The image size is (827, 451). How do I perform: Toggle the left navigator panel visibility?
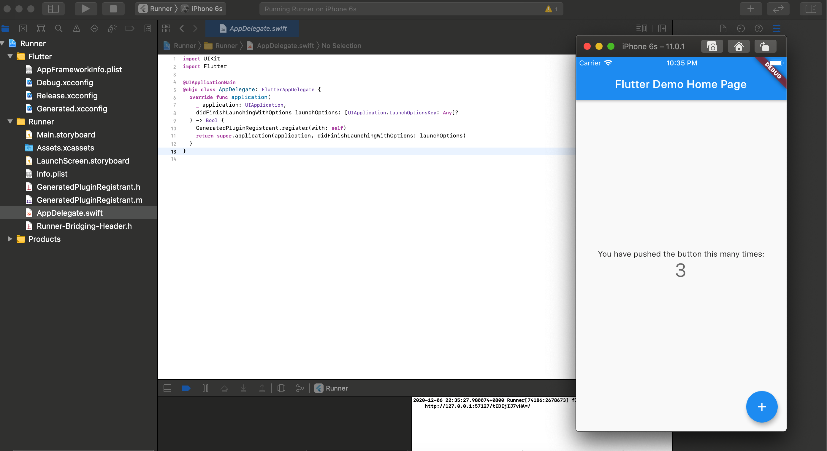pos(53,9)
